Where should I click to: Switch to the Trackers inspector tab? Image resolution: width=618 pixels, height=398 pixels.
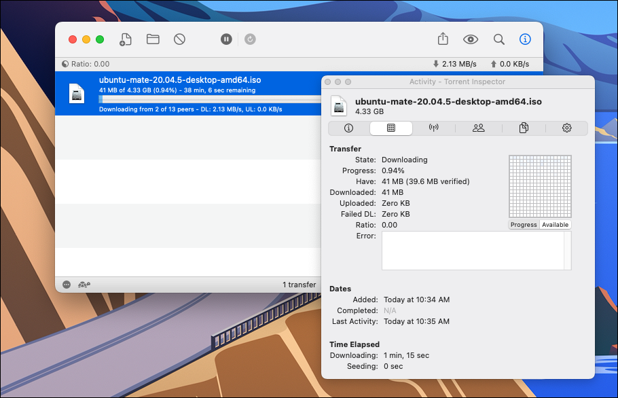[435, 128]
